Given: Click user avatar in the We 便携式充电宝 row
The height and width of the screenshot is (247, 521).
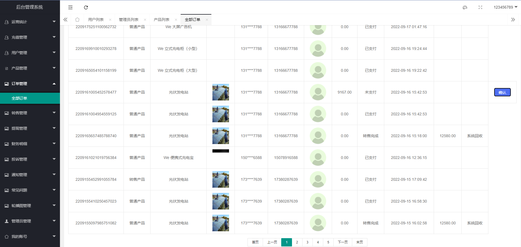Looking at the screenshot, I should pos(318,158).
